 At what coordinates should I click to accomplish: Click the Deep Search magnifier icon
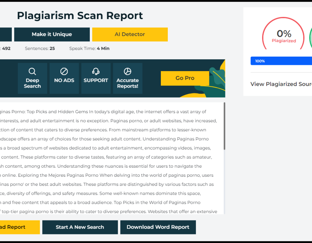pos(32,72)
